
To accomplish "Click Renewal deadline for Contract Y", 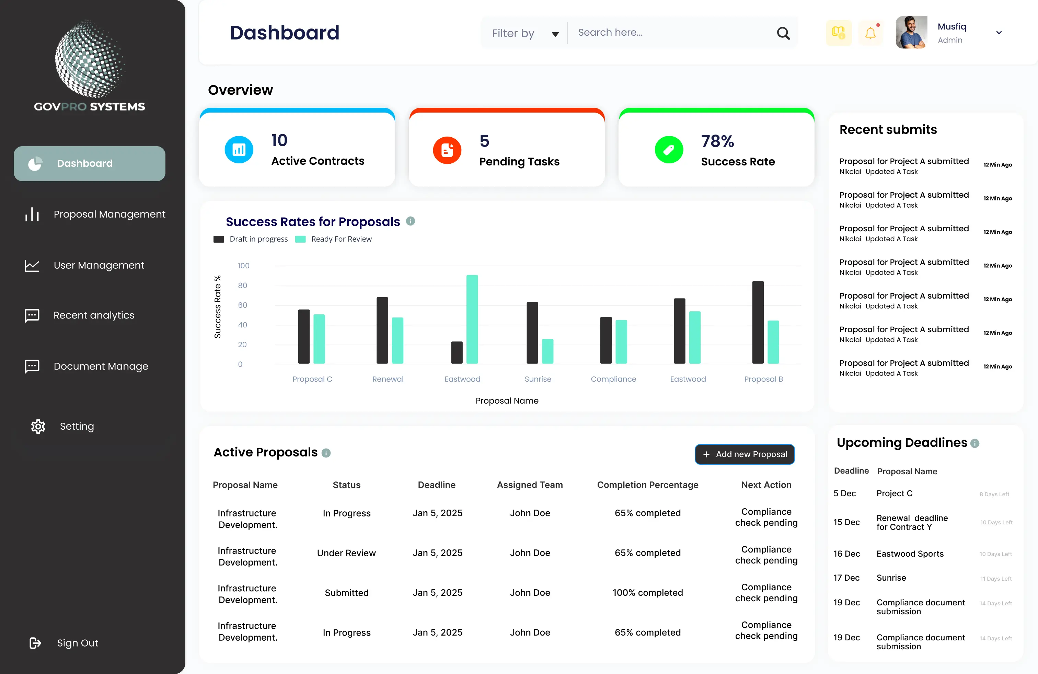I will tap(912, 522).
